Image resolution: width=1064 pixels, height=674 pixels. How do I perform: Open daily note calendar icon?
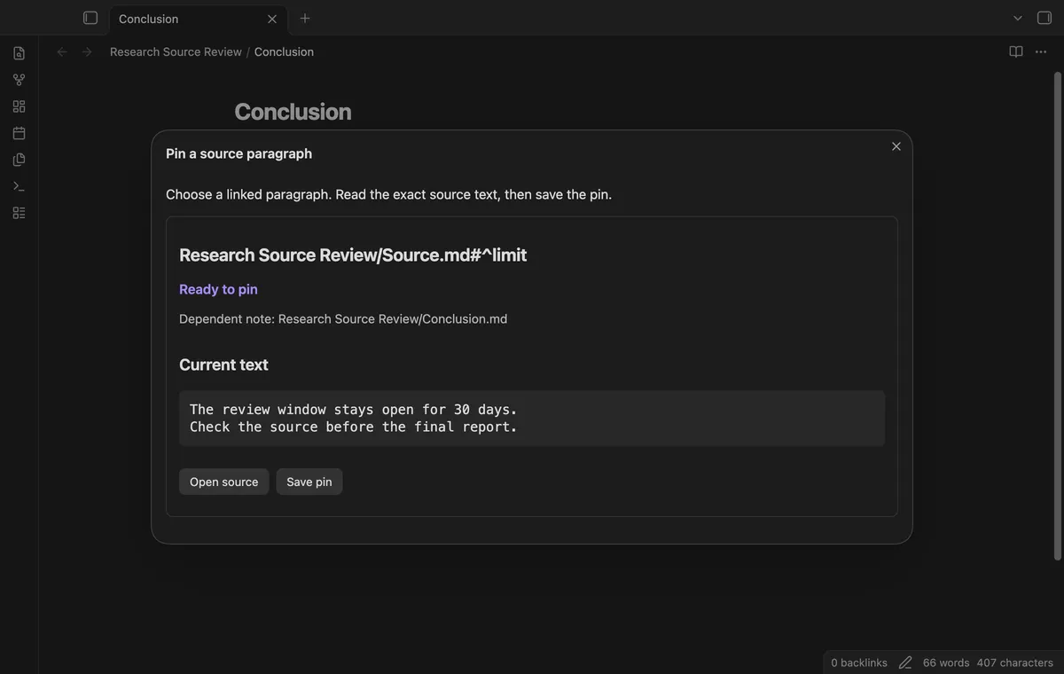tap(19, 133)
